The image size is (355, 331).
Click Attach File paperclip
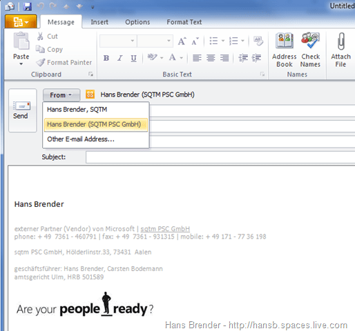340,50
